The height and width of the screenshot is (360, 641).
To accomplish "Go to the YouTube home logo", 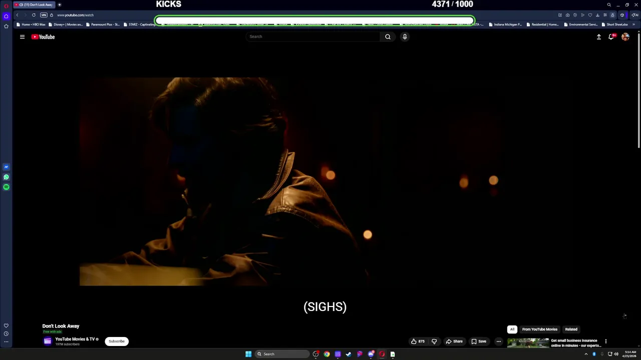I will (43, 36).
